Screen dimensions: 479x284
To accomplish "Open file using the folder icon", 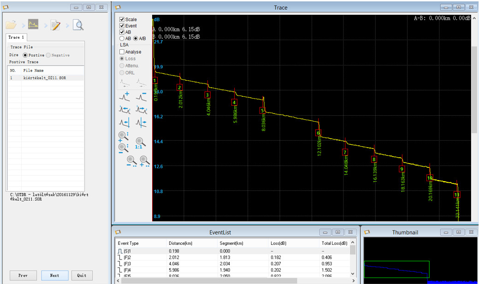I will 11,25.
